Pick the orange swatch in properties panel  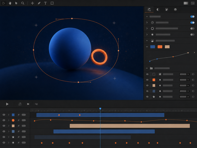pyautogui.click(x=160, y=47)
